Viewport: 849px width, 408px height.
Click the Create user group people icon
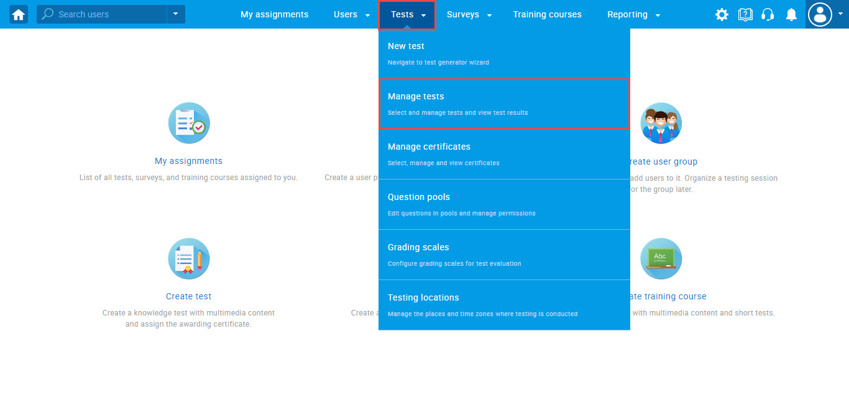click(661, 123)
